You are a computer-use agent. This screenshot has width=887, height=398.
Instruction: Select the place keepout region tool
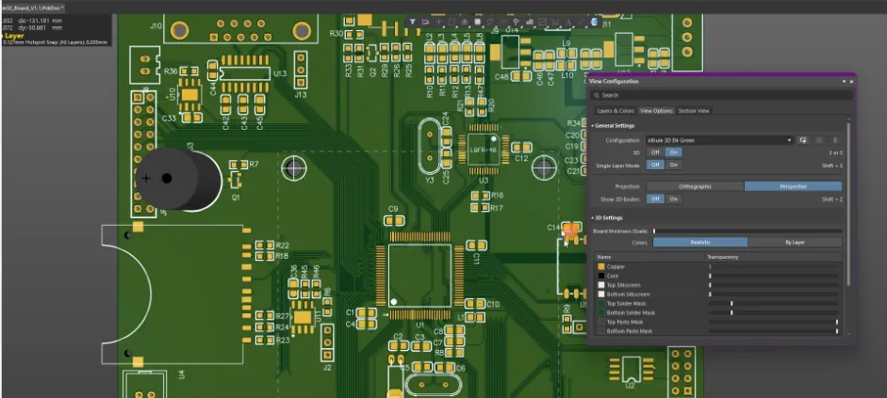(x=543, y=22)
